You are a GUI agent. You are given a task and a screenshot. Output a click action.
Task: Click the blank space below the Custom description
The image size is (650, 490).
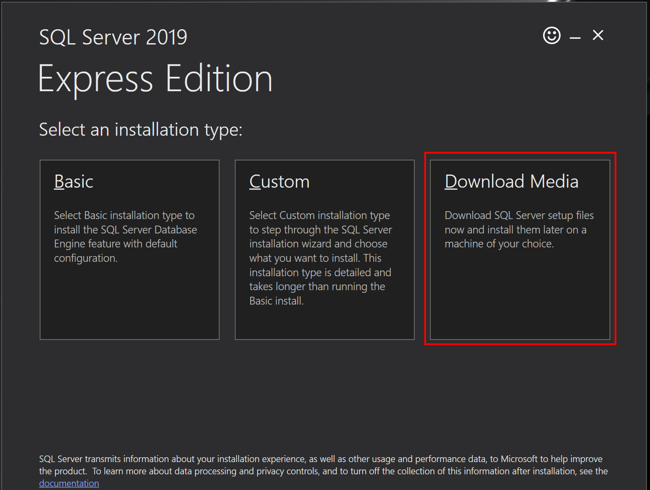click(324, 323)
